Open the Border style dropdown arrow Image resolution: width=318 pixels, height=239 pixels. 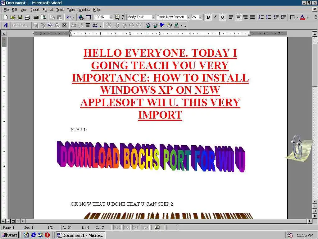point(297,17)
